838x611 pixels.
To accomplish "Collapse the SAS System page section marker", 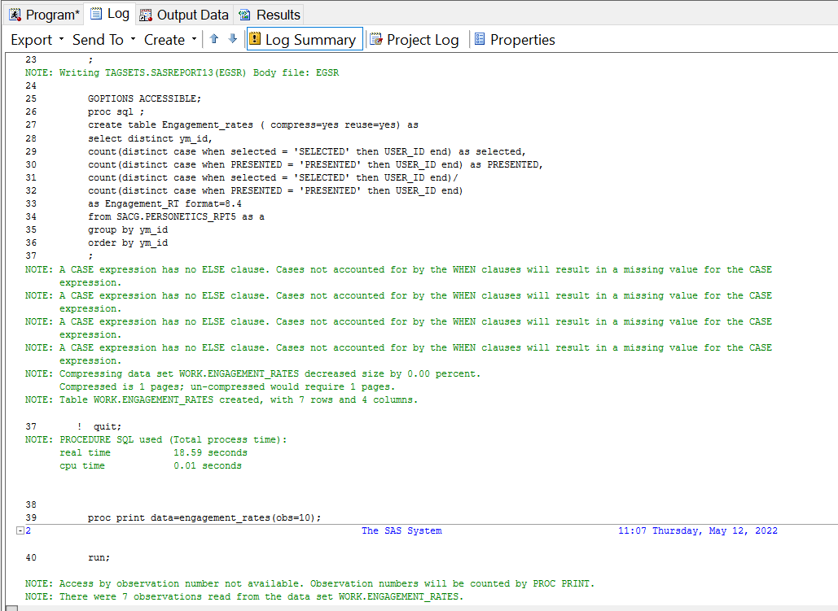I will click(x=20, y=530).
